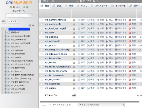The height and width of the screenshot is (108, 142).
Task: Check the wp_links row checkbox
Action: pos(41,33)
